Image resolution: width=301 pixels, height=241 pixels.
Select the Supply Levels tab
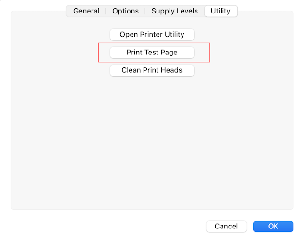pyautogui.click(x=174, y=11)
